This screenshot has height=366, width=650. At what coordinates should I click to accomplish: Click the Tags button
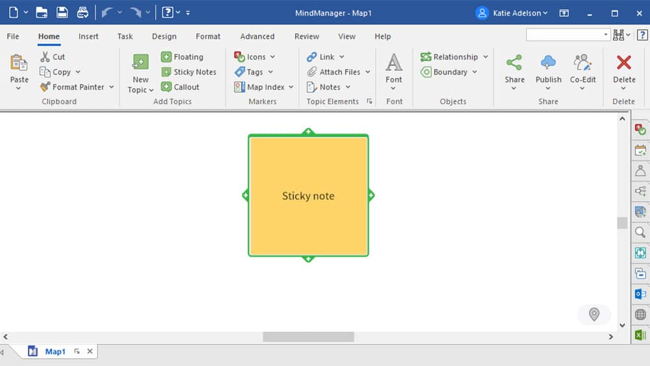coord(249,72)
